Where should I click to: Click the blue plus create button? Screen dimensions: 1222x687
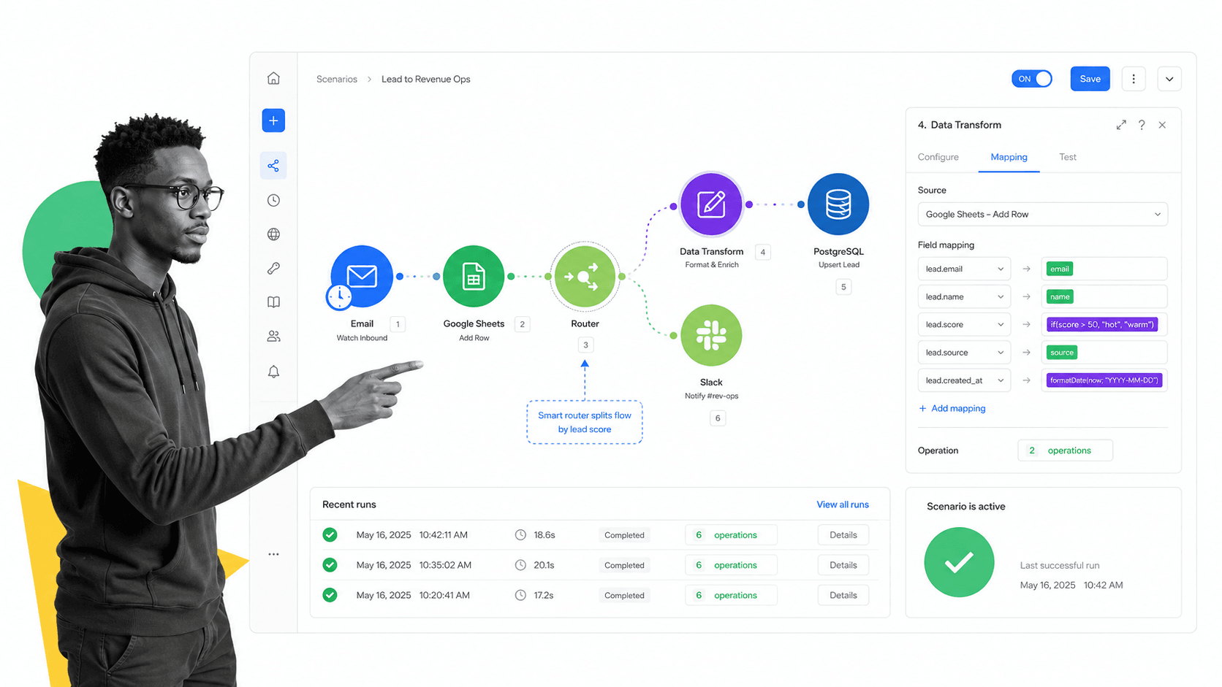tap(273, 120)
